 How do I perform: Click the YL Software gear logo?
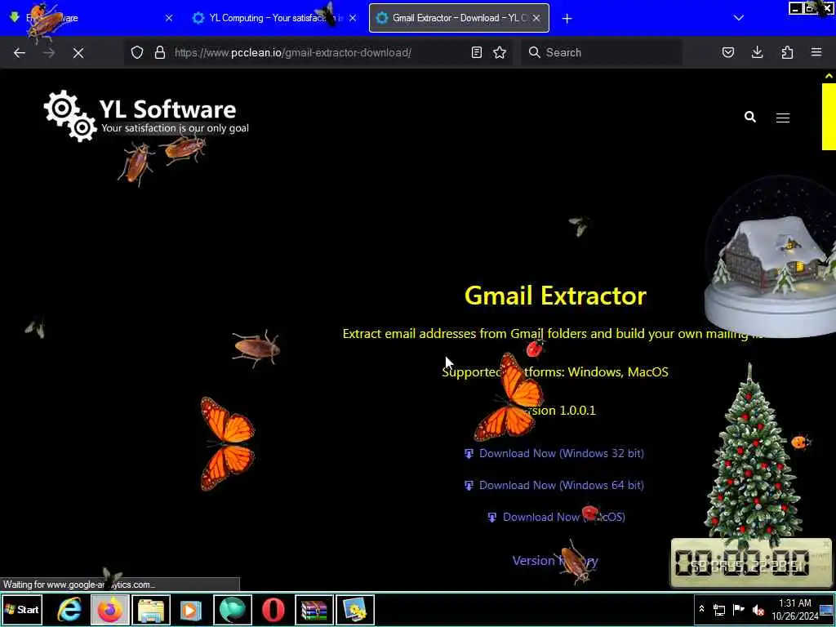[70, 116]
